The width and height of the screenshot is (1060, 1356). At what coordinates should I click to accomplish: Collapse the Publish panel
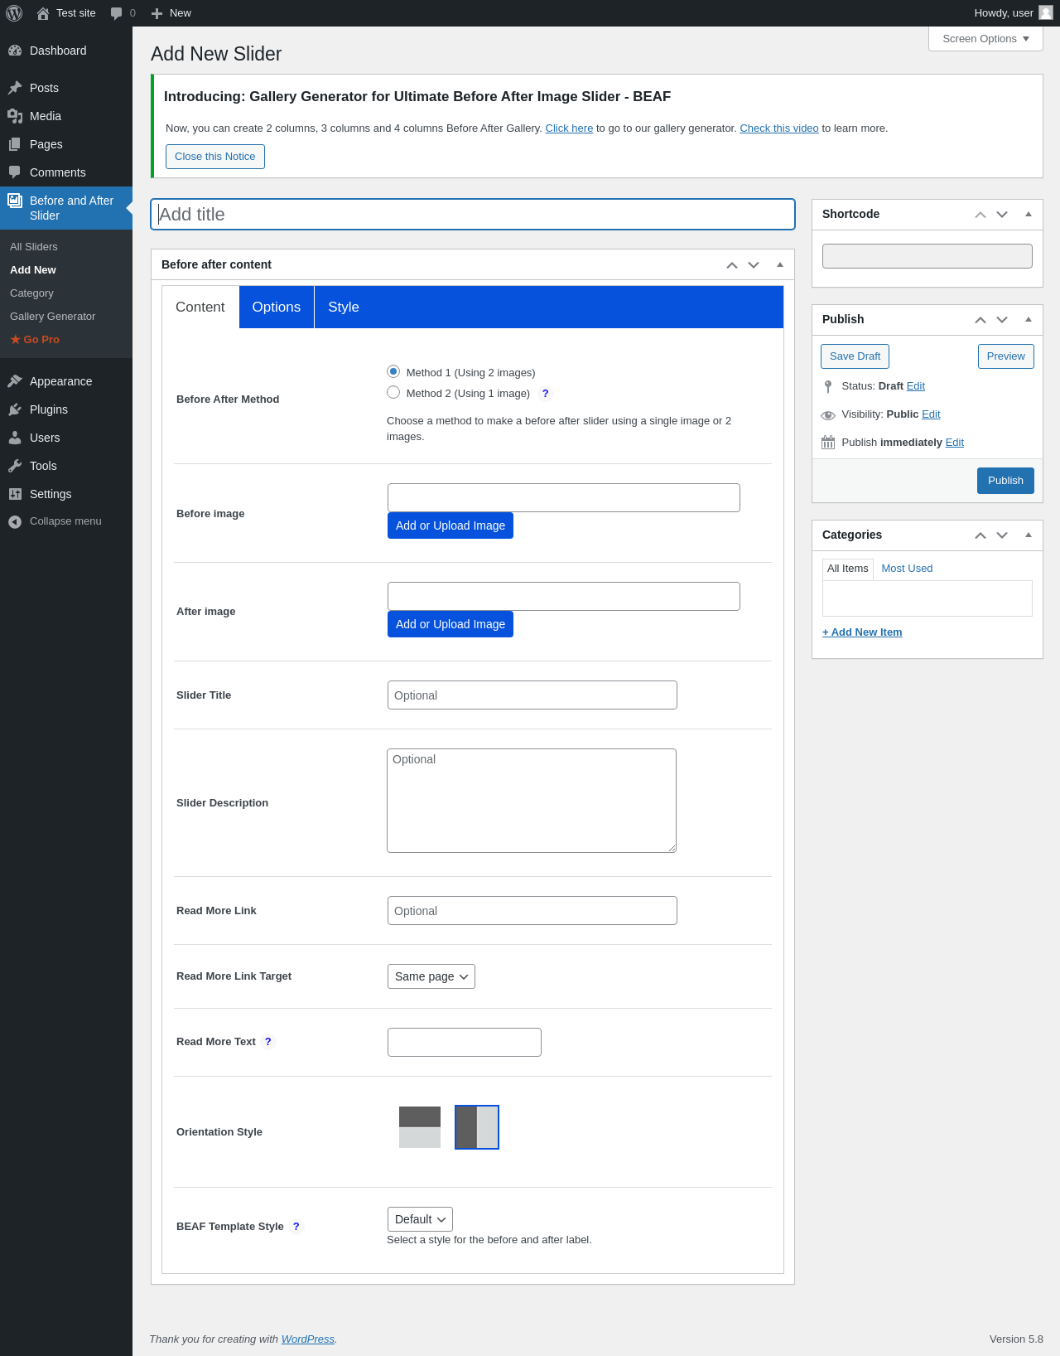click(1029, 319)
